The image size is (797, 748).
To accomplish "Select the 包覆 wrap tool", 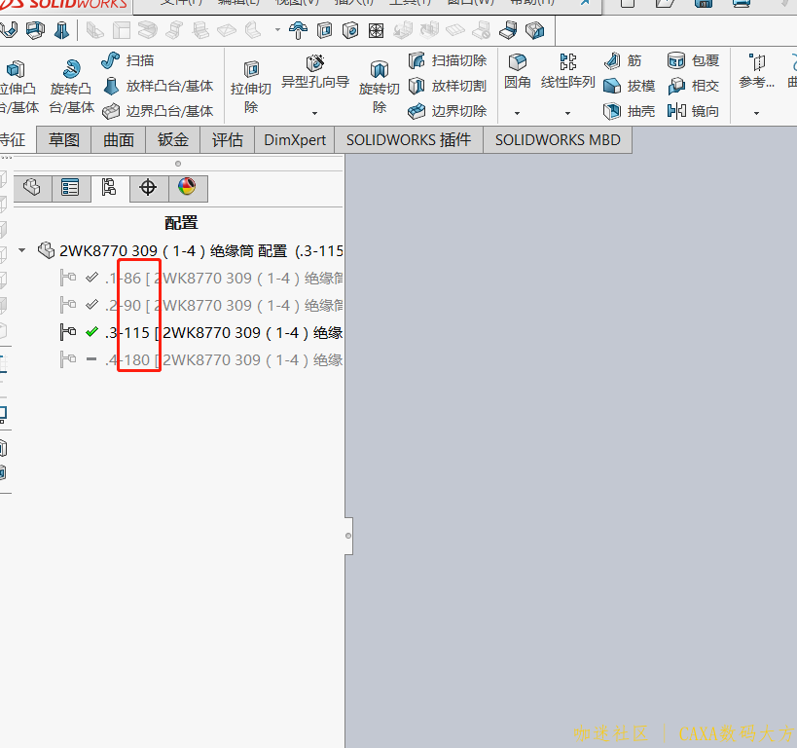I will [693, 60].
